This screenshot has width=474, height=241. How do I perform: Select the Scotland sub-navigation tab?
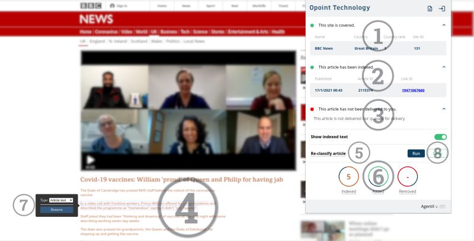139,41
